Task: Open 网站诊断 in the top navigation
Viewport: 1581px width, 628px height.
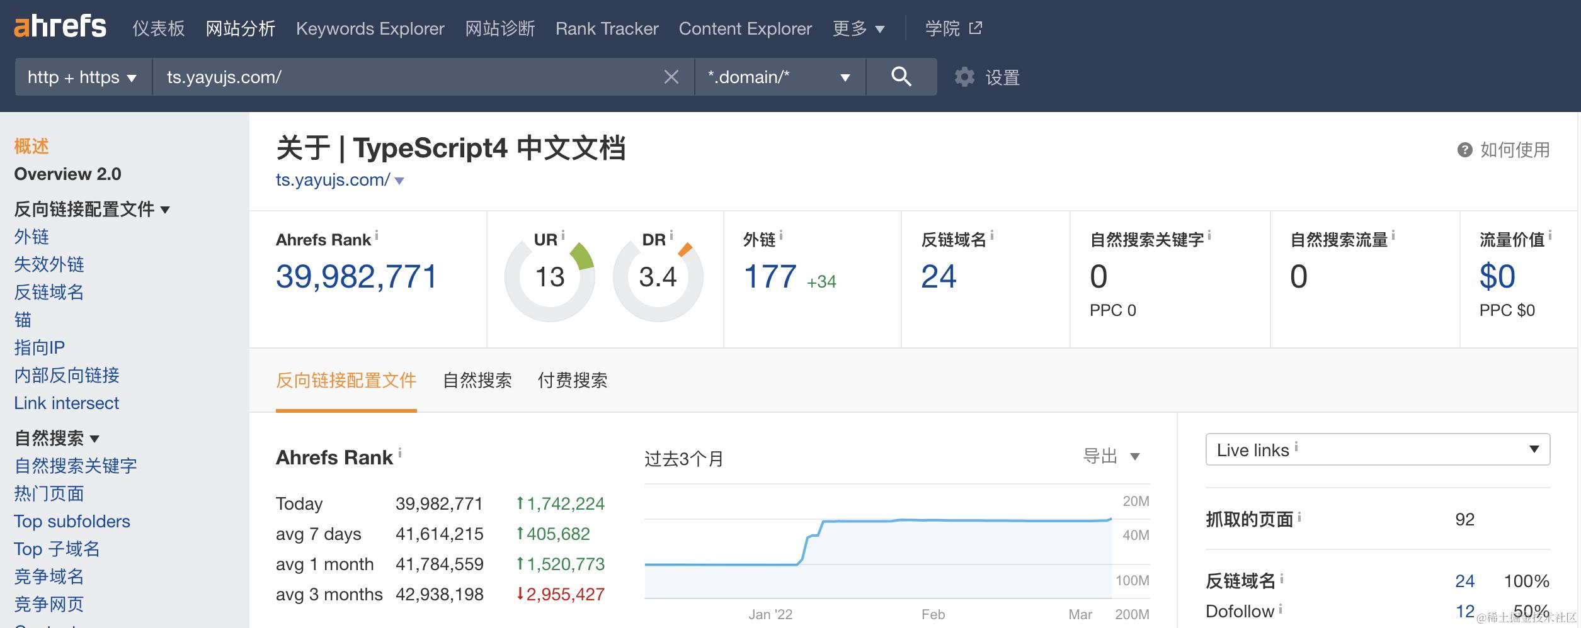Action: (500, 28)
